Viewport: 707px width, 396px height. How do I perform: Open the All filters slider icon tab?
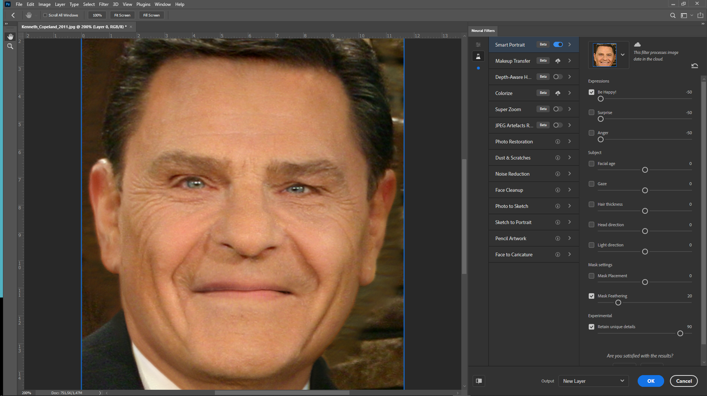478,45
